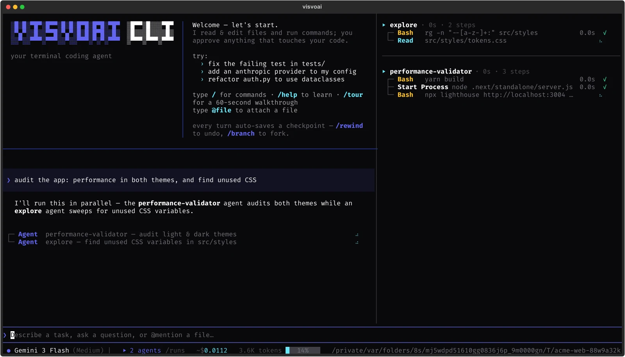Viewport: 625px width, 357px height.
Task: Click the green maximize window button
Action: coord(22,7)
